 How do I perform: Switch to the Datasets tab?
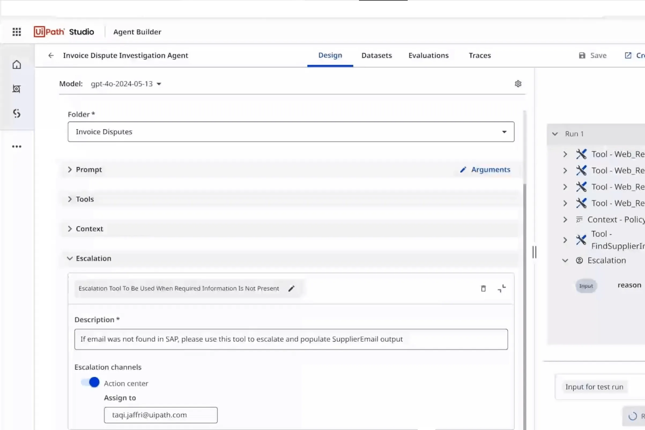pos(377,55)
